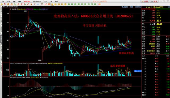
Task: Open the calendar icon in toolbar
Action: (x=42, y=4)
